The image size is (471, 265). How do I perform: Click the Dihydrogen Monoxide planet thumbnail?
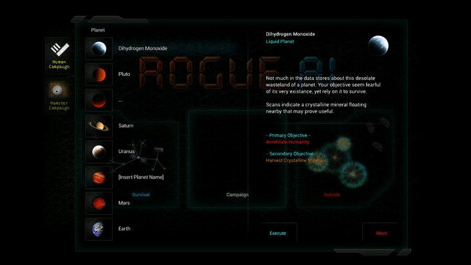pos(99,49)
